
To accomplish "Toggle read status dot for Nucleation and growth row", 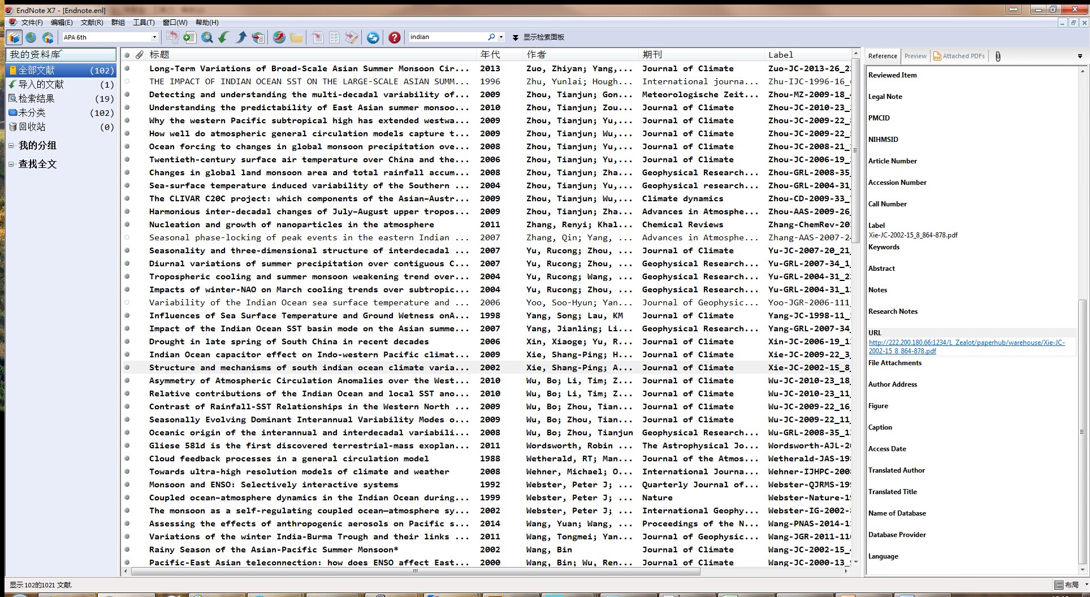I will (127, 224).
